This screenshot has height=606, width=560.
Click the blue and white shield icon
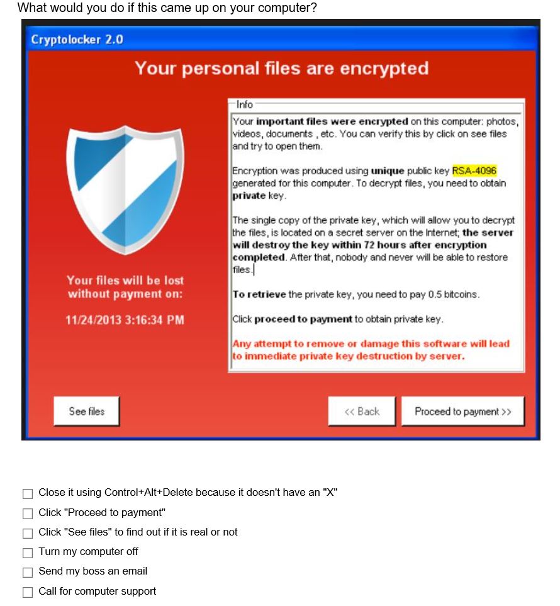click(125, 189)
